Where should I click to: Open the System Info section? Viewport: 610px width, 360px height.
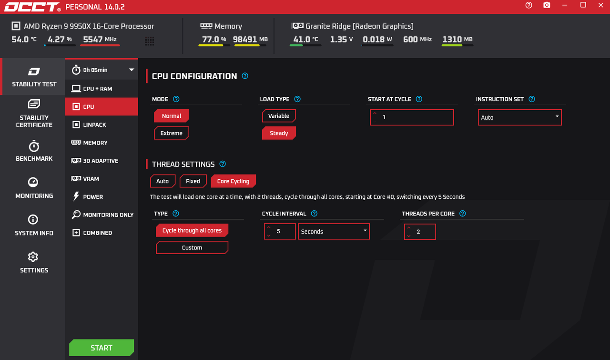click(34, 226)
